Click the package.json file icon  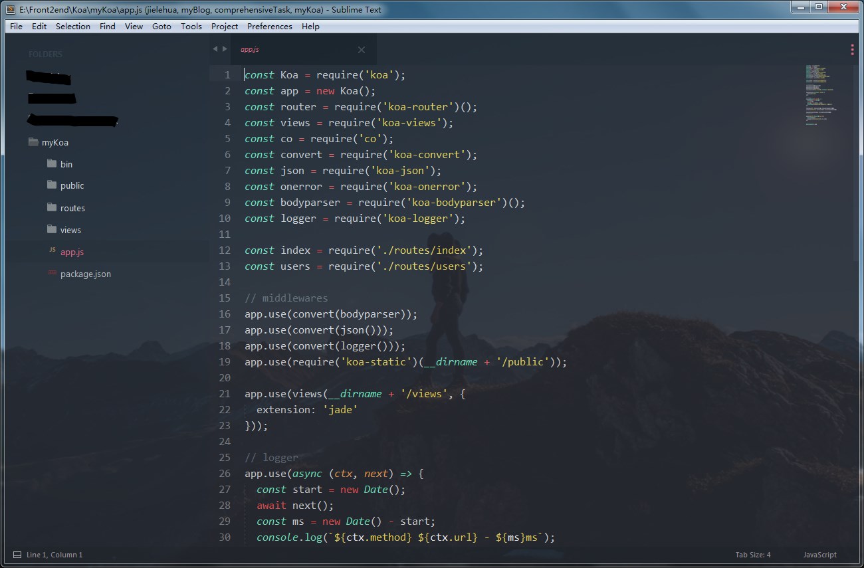click(x=52, y=273)
